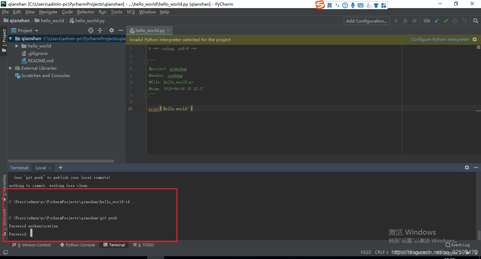481x259 pixels.
Task: Click Sogou emoji smiley icon
Action: 345,5
